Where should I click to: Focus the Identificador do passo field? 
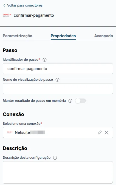(58, 69)
